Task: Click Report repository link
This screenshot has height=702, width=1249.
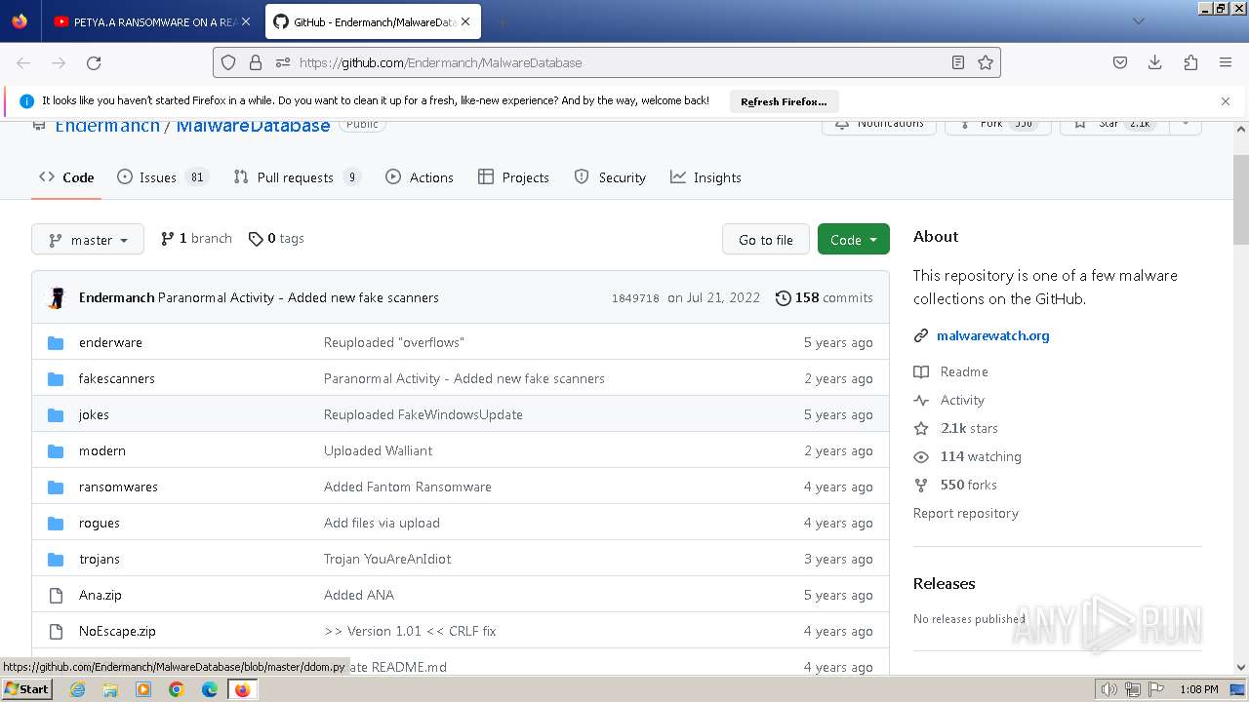Action: (966, 513)
